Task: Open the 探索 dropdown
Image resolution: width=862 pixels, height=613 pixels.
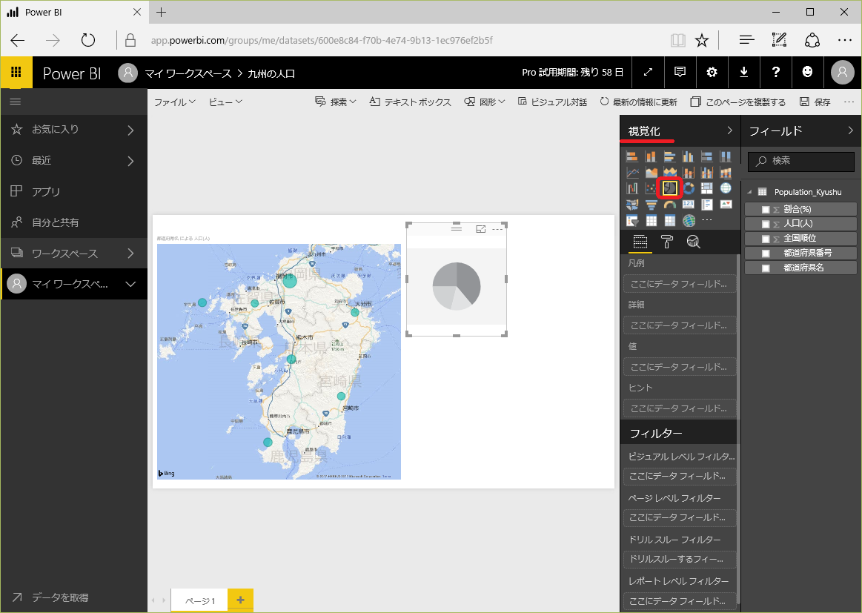Action: pos(335,102)
